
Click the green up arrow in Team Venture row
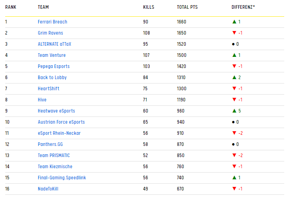[234, 55]
